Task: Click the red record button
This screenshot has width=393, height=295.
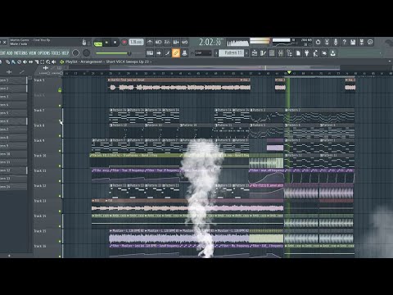Action: coord(124,43)
